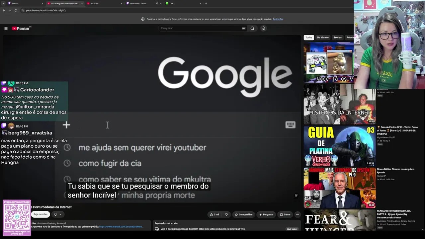Reload the page with the refresh icon

pyautogui.click(x=16, y=10)
